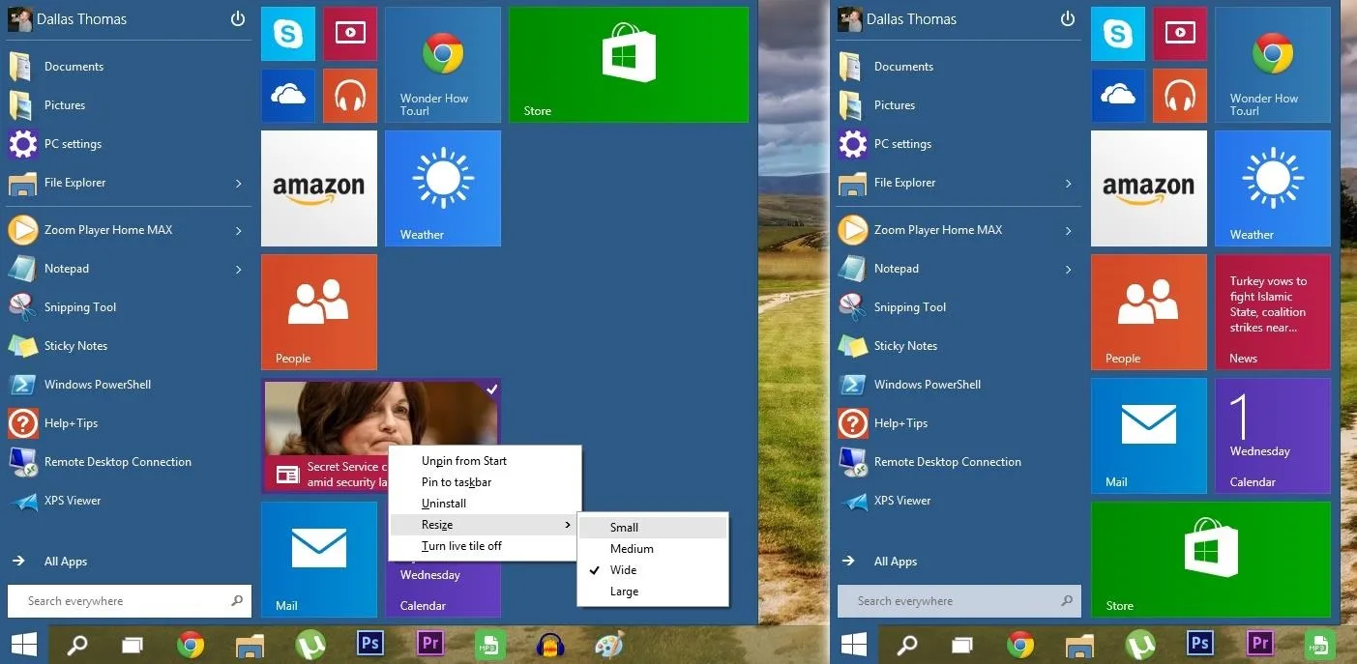Open Mail tile in right Start menu

(1149, 436)
